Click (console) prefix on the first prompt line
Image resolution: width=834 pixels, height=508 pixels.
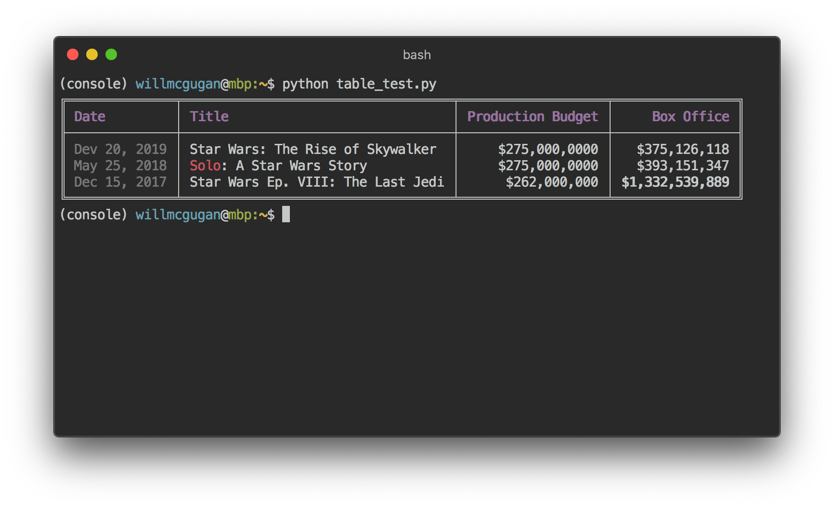pos(93,84)
